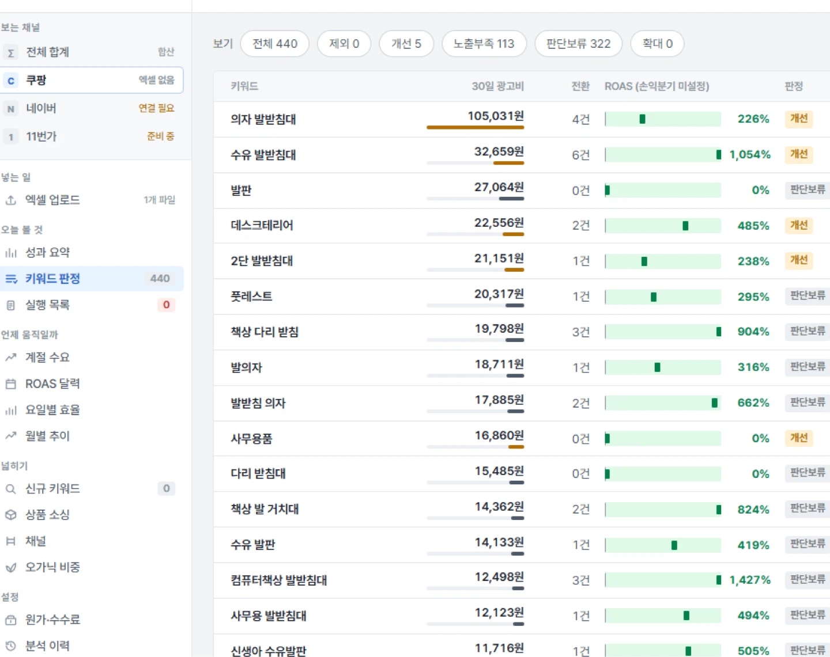This screenshot has height=657, width=830.
Task: Click the calendar icon for ROAS 달력
Action: click(x=10, y=384)
